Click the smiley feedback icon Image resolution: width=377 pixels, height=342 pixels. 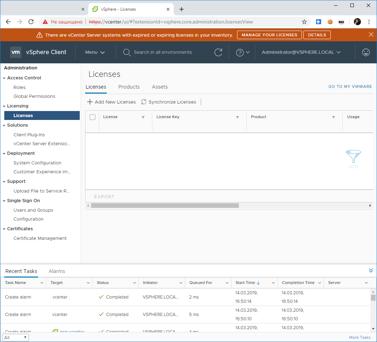click(x=366, y=52)
